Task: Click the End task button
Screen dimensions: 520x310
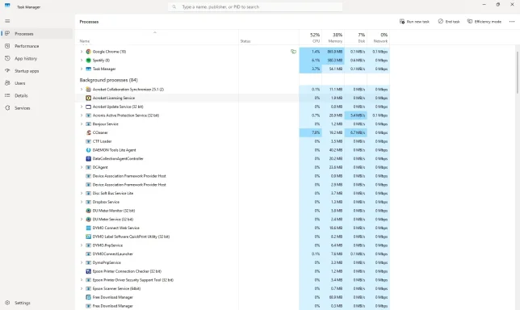Action: [449, 22]
